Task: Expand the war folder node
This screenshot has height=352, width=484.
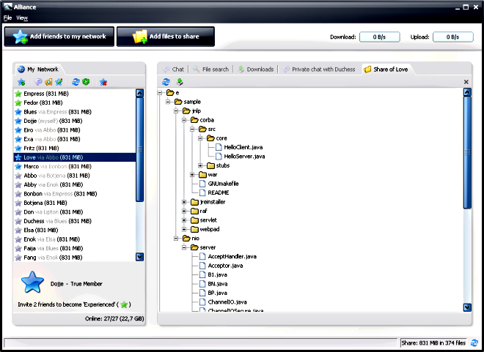Action: [192, 175]
